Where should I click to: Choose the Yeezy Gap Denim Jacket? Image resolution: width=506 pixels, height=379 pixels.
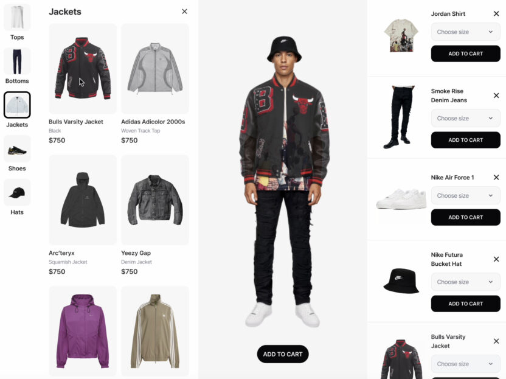pyautogui.click(x=155, y=200)
